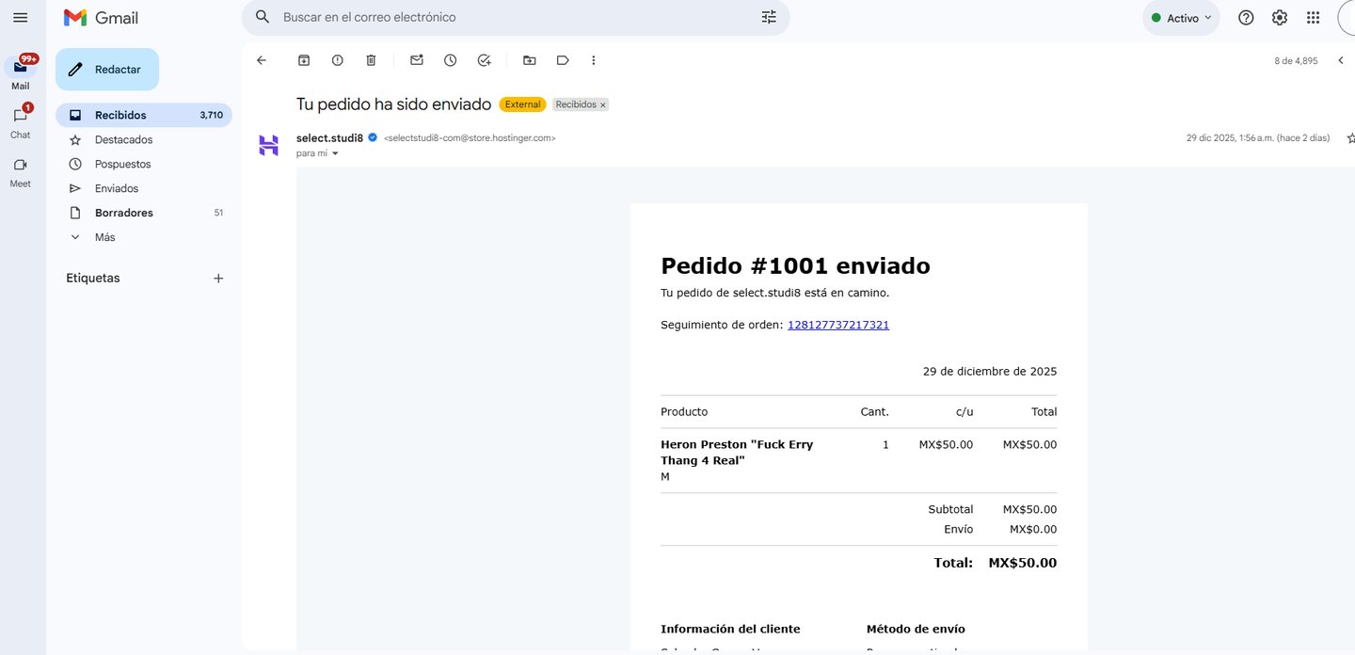Open the Destacados folder

point(144,139)
